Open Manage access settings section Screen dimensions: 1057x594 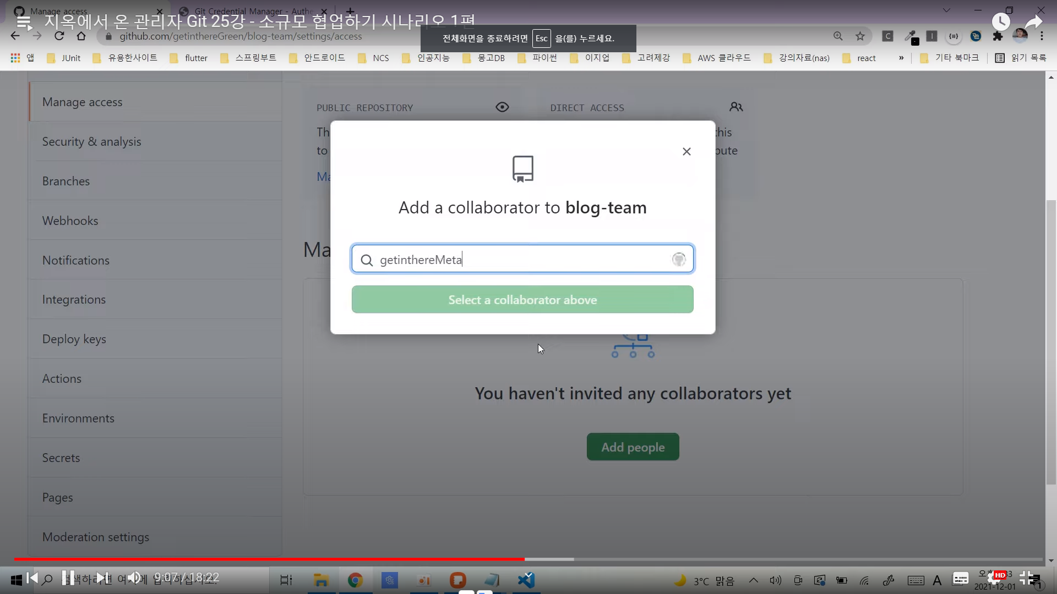click(155, 102)
